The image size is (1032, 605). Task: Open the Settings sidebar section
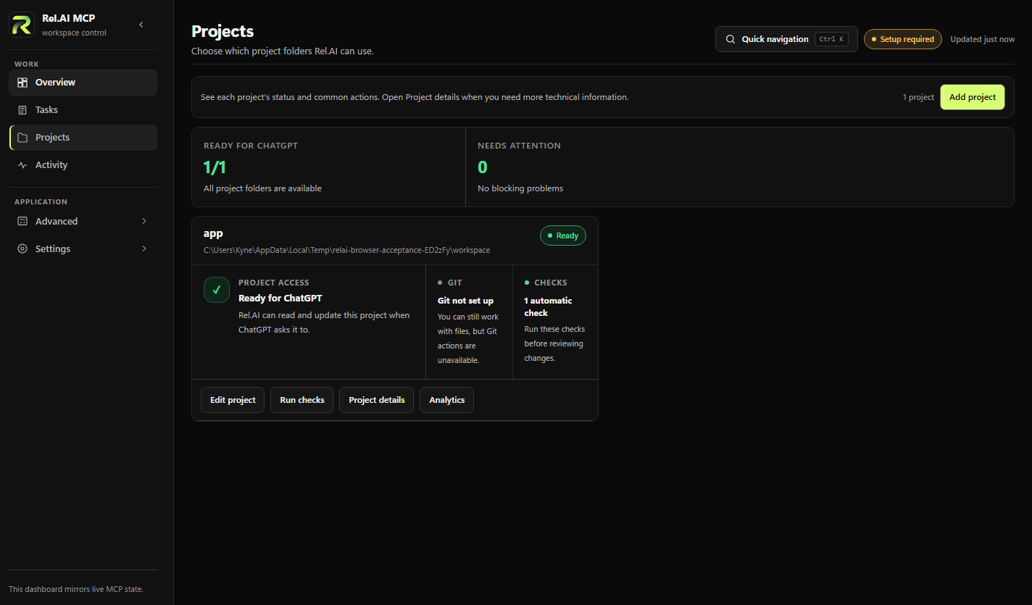pos(83,249)
